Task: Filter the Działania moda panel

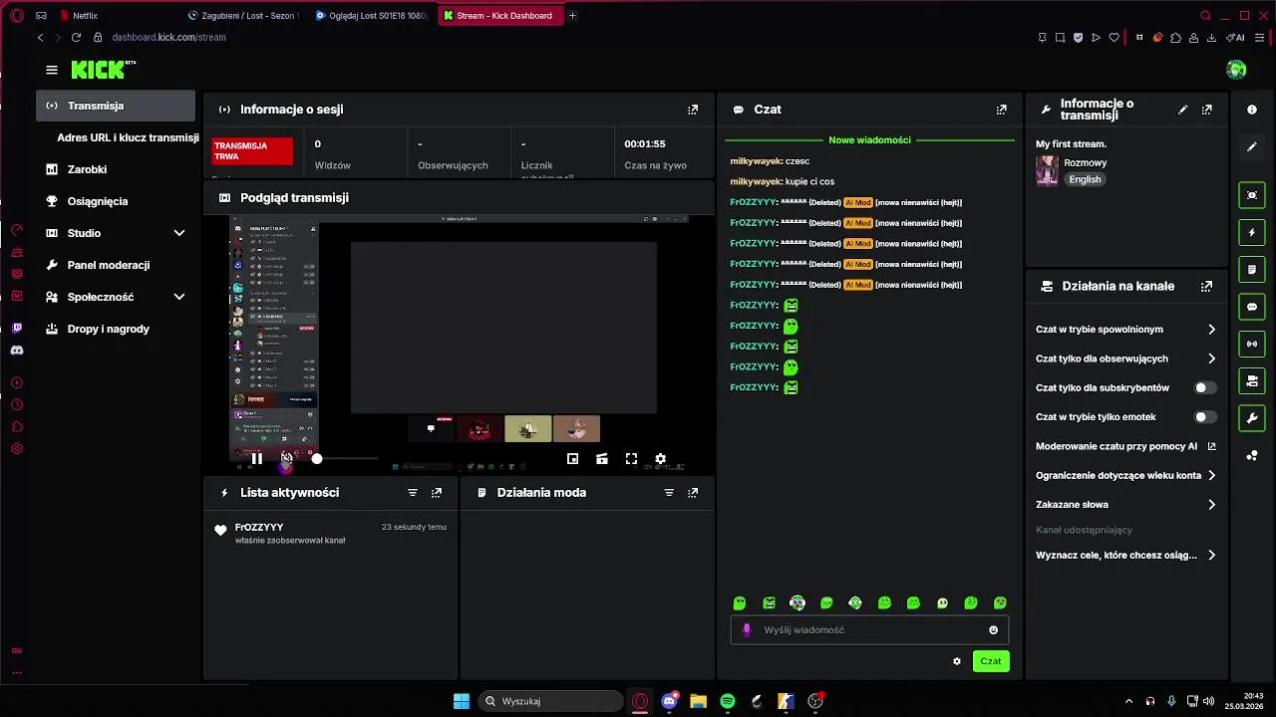Action: coord(669,493)
